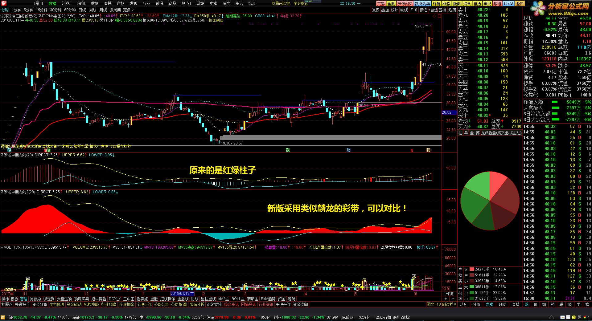592x321 pixels.
Task: Select the 管理 indicator tab
Action: [24, 299]
